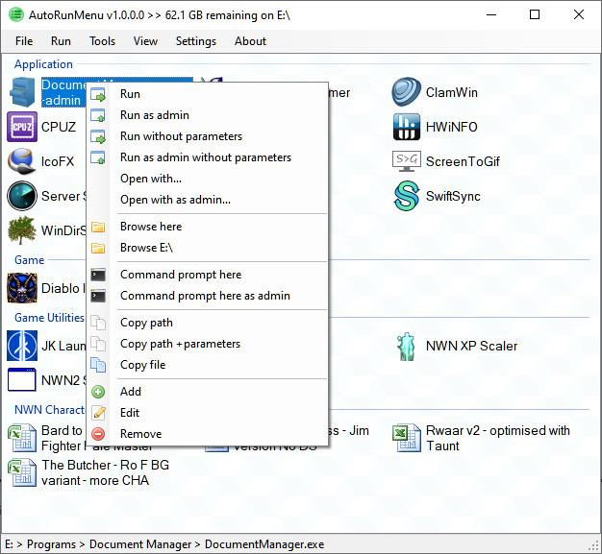This screenshot has height=554, width=602.
Task: Choose Run as admin
Action: tap(208, 115)
